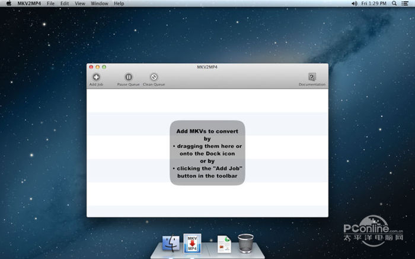Click the volume icon in the menu bar
The image size is (415, 259).
click(x=355, y=4)
